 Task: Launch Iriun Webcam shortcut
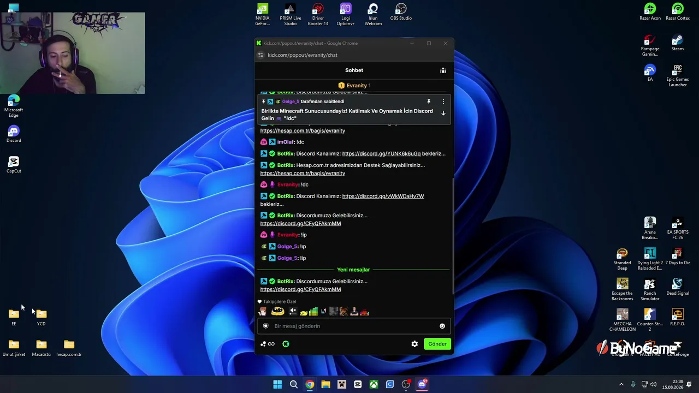tap(373, 15)
